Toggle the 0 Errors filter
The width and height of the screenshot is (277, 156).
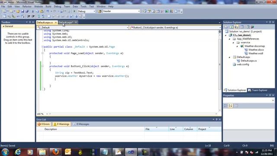point(44,124)
